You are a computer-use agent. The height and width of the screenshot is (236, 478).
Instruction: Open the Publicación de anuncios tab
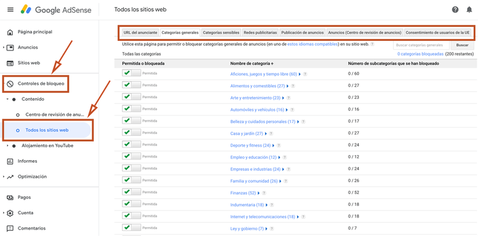[302, 33]
